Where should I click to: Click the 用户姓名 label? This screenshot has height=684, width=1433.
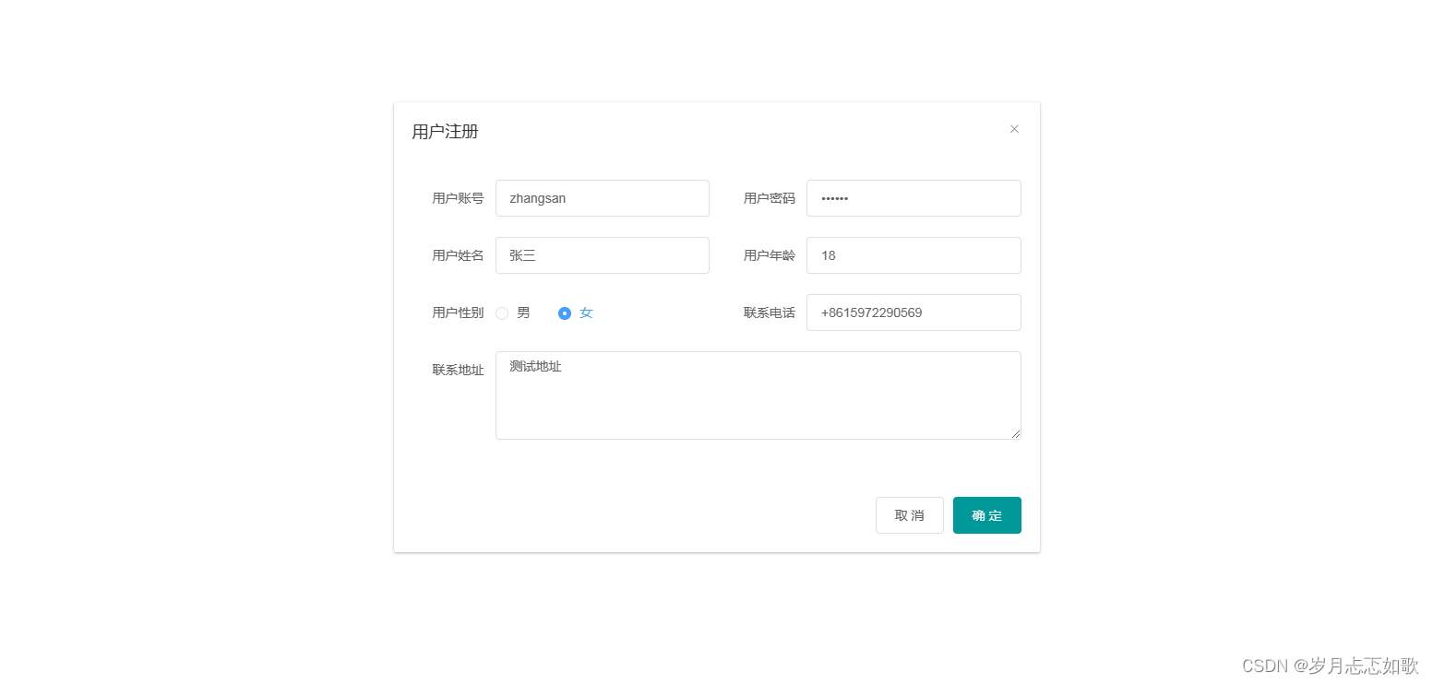(458, 255)
